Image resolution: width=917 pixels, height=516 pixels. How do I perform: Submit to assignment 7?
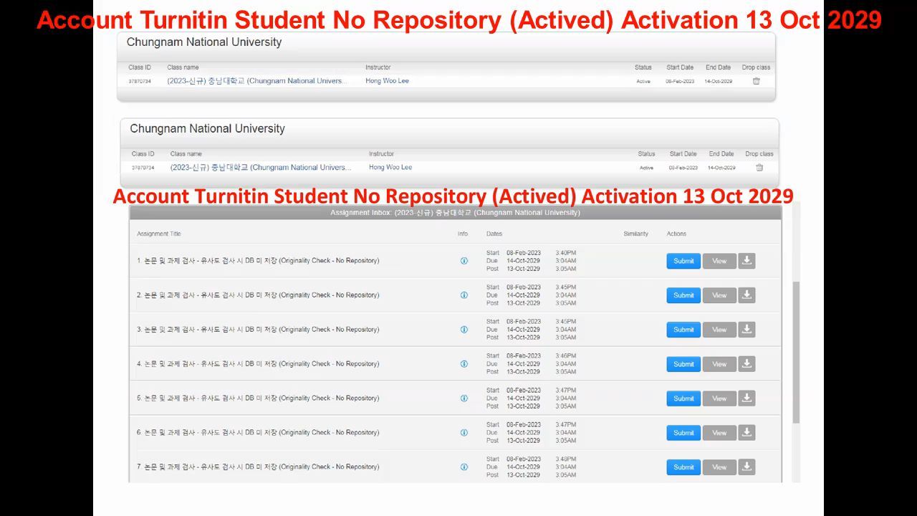tap(683, 467)
